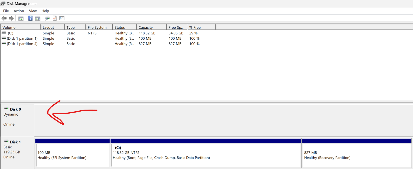Click the 118.32 GB capacity cell
The image size is (413, 169).
click(147, 33)
